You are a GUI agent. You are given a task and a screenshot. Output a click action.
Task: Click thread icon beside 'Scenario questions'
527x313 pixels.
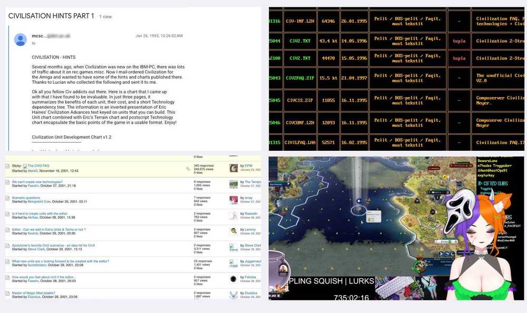click(7, 198)
